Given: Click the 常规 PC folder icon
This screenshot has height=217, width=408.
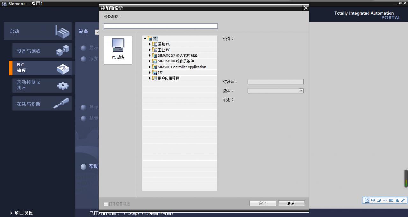Looking at the screenshot, I should point(155,44).
